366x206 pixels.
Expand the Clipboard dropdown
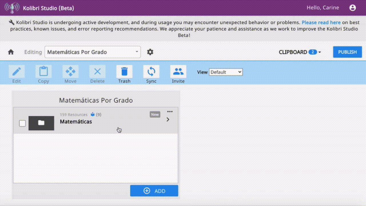tap(300, 52)
